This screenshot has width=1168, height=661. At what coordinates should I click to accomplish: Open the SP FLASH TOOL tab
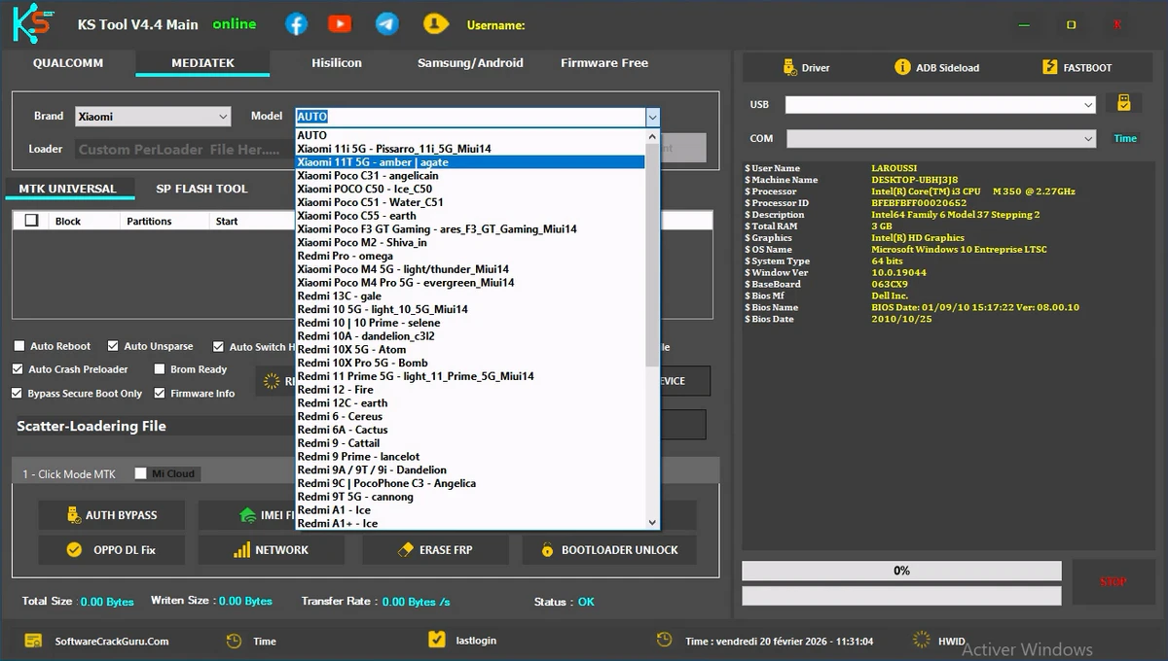pos(201,189)
